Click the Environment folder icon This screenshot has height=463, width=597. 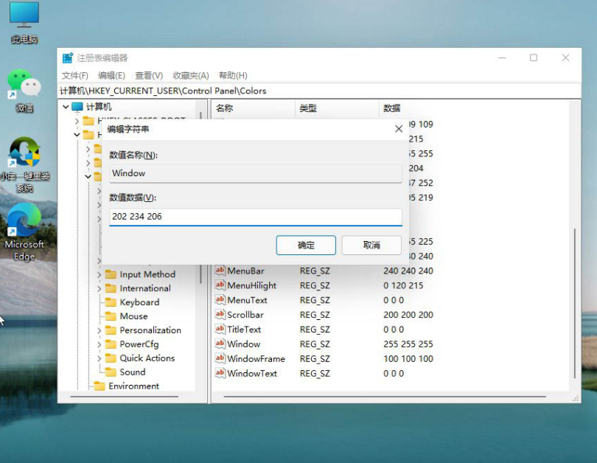tap(99, 386)
